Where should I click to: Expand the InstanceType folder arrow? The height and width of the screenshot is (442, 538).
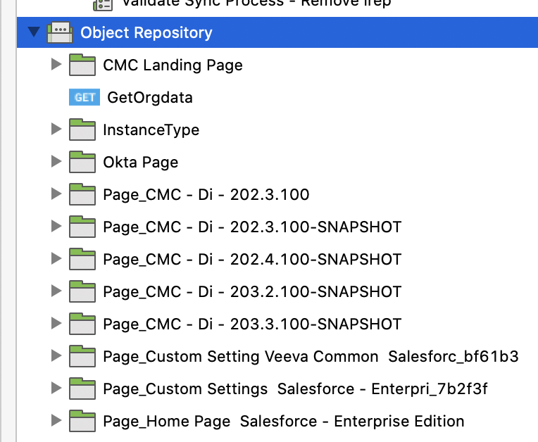coord(57,130)
